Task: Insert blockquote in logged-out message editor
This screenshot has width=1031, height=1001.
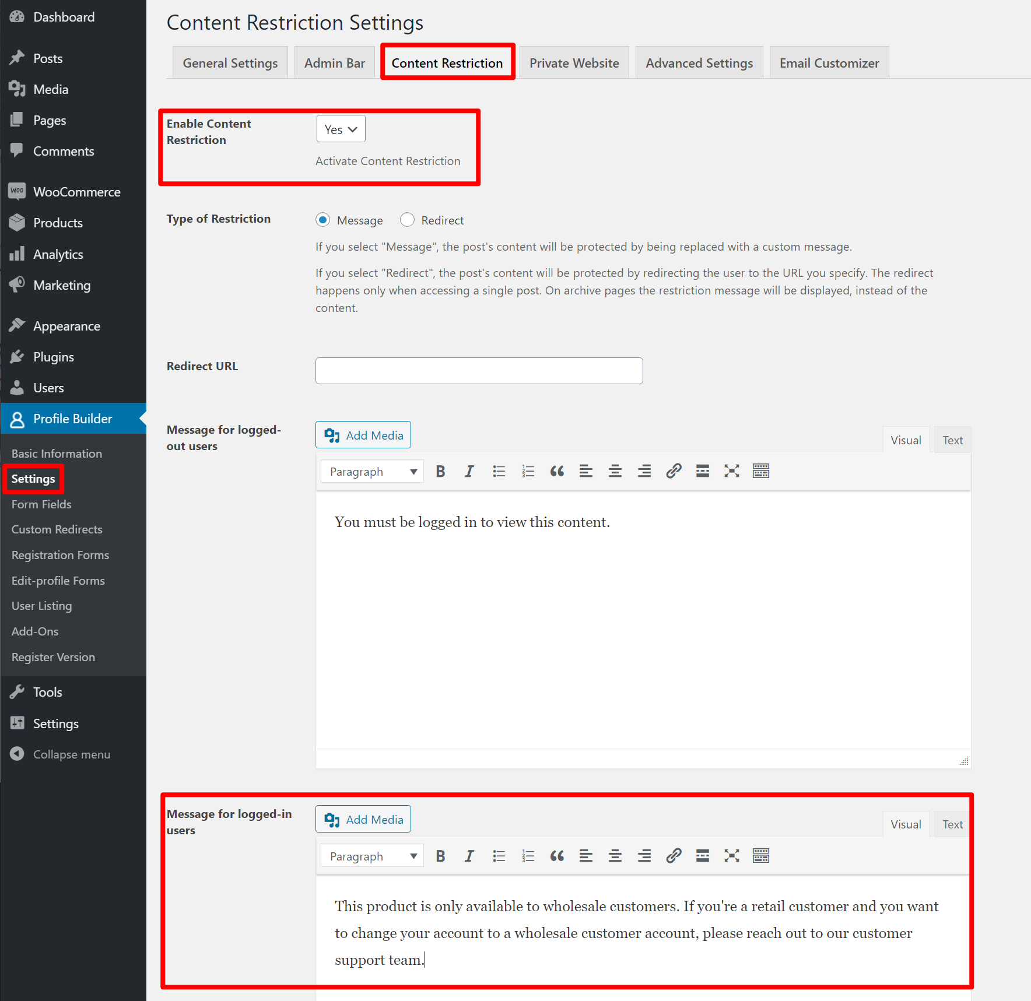Action: click(x=557, y=471)
